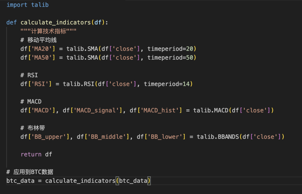Click the 'return df' statement
Screen dimensions: 302x194
36,155
